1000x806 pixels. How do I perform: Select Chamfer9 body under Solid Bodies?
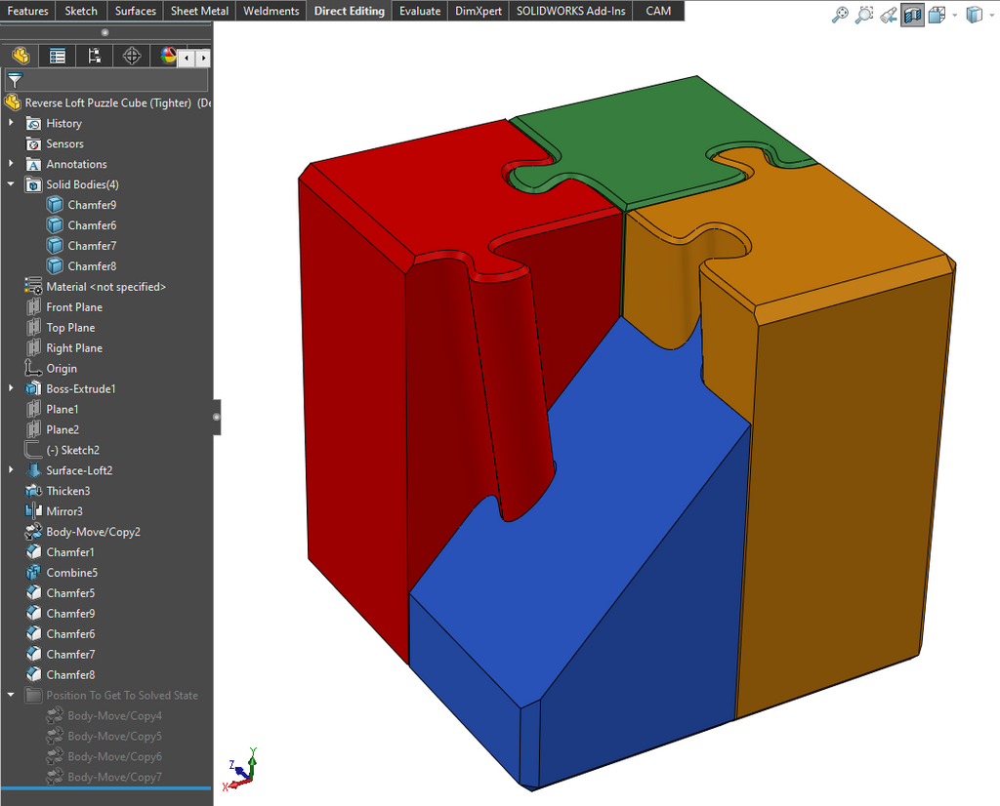click(x=82, y=205)
